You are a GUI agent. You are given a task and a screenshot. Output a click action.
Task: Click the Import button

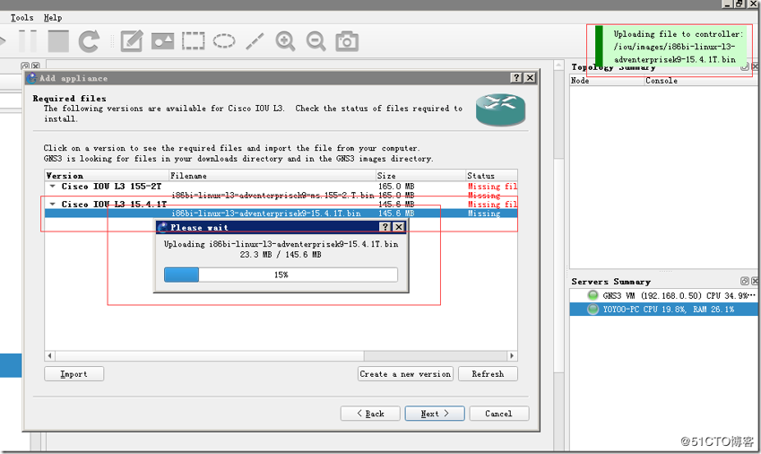tap(74, 374)
